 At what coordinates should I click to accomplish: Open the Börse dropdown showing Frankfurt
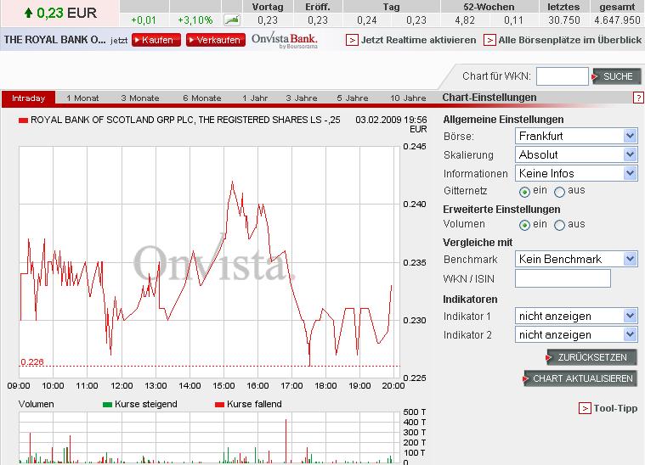576,136
